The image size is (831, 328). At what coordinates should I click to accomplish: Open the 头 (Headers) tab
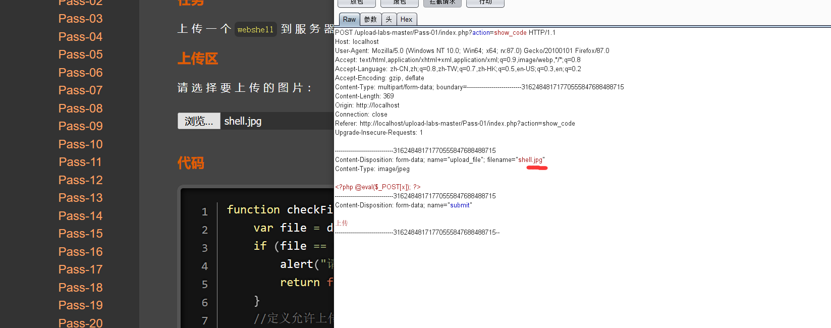coord(389,19)
